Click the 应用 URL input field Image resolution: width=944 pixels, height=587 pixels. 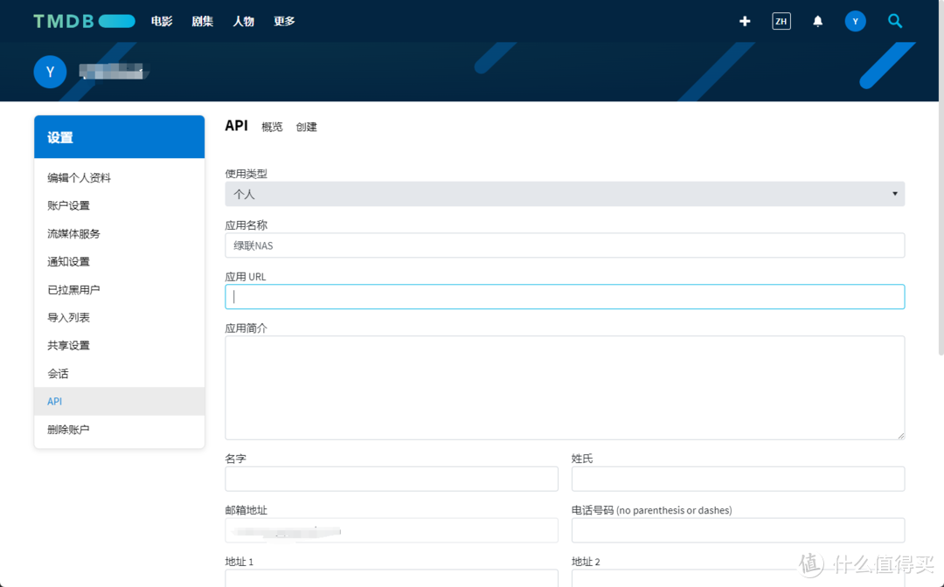coord(564,296)
